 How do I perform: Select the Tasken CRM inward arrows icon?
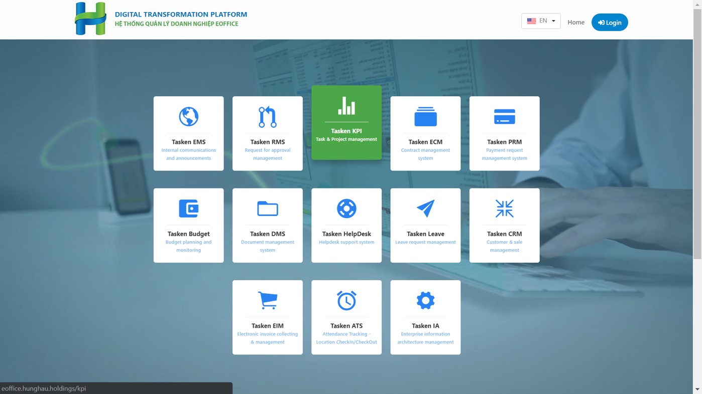click(504, 209)
